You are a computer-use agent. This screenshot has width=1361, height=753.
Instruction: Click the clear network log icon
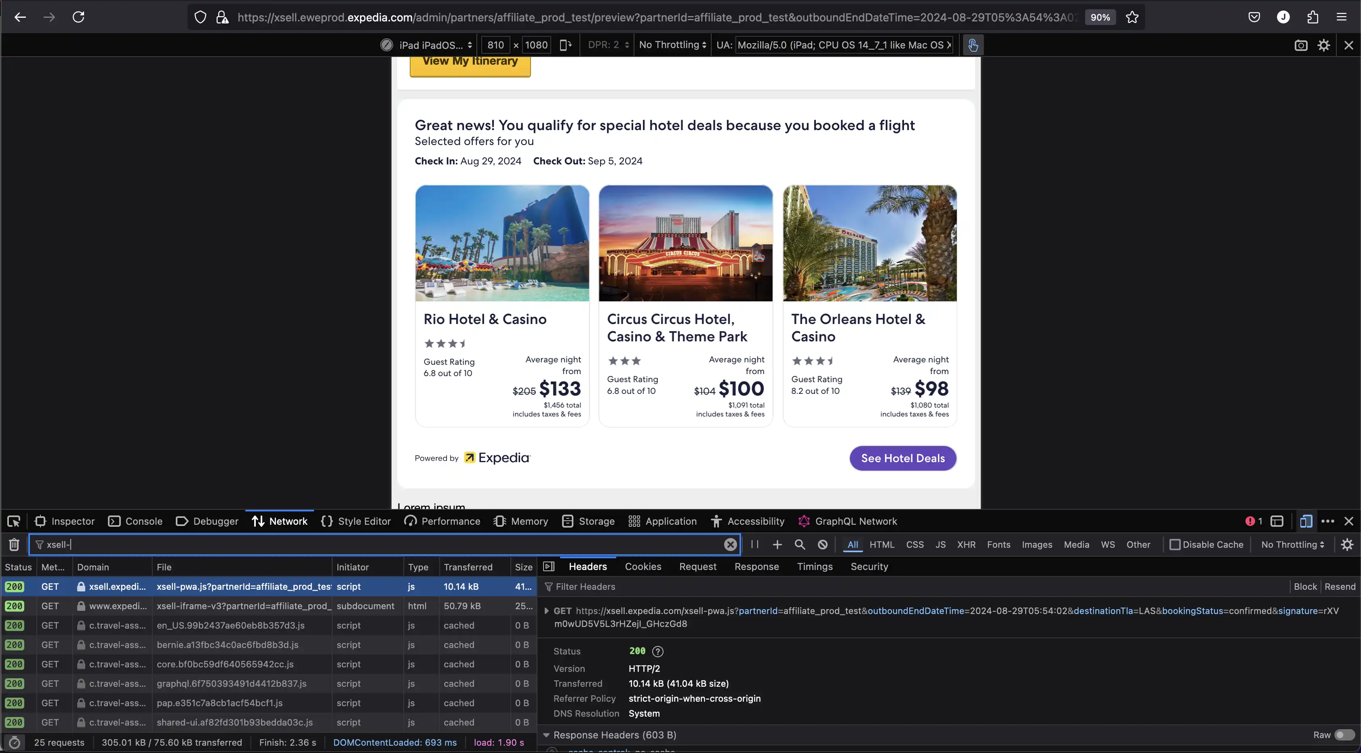[14, 544]
